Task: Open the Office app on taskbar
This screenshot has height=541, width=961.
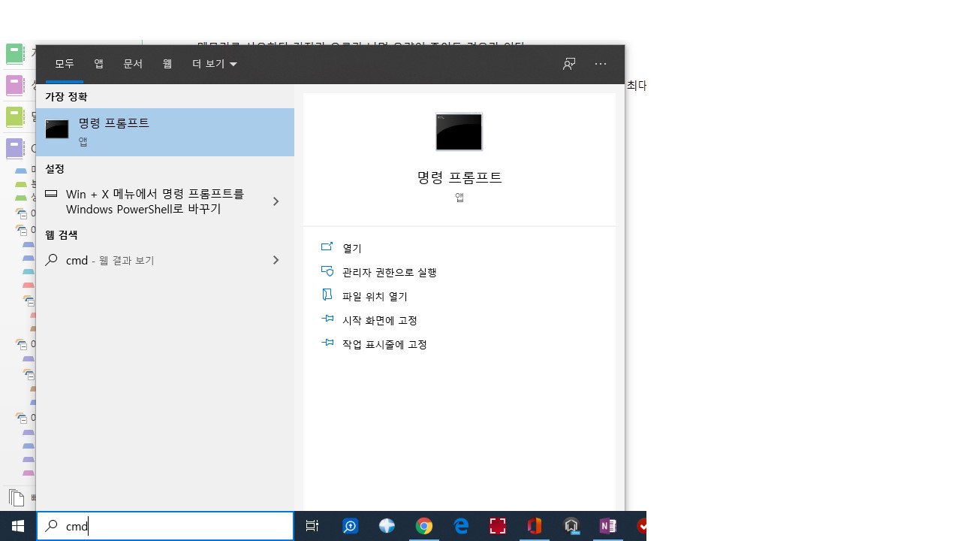Action: 534,526
